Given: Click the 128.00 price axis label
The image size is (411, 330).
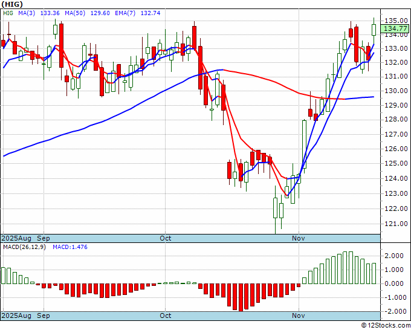Looking at the screenshot, I should [396, 120].
